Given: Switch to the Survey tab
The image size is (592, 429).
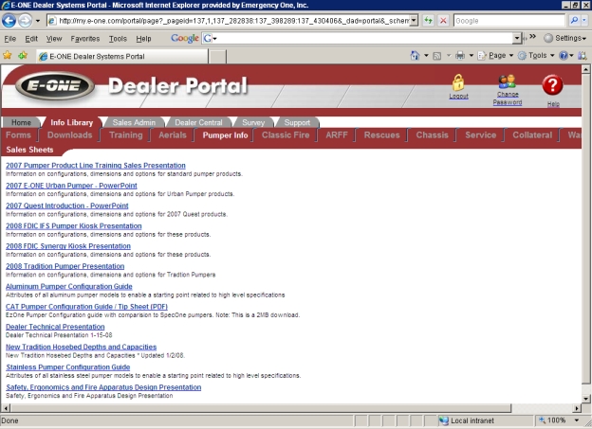Looking at the screenshot, I should pos(253,122).
